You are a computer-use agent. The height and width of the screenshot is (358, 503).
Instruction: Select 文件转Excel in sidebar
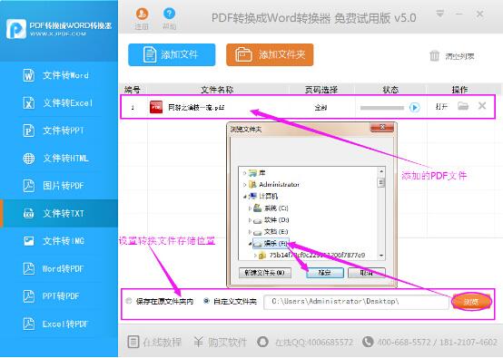click(59, 103)
